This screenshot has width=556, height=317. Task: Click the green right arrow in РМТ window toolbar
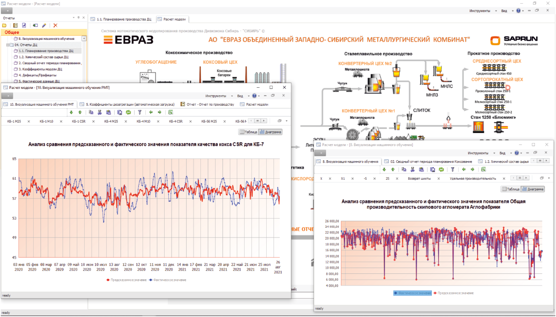(x=159, y=113)
